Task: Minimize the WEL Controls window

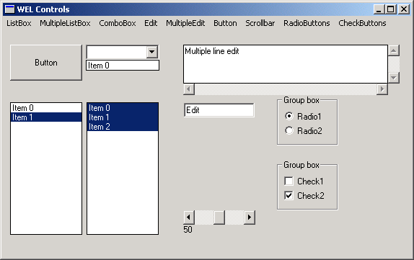Action: pyautogui.click(x=379, y=9)
